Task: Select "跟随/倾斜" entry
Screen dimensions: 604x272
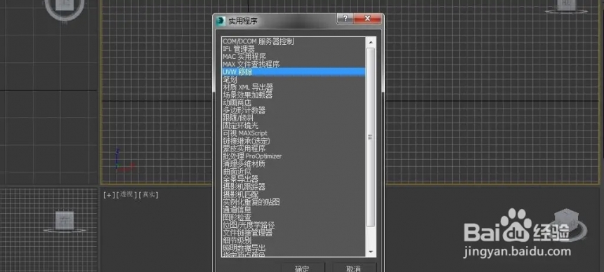Action: point(293,118)
